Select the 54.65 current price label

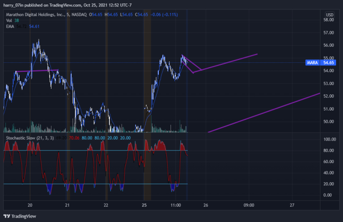(x=328, y=63)
